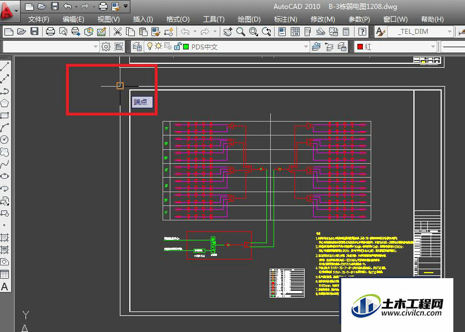Open the 修改(M) menu

(322, 19)
